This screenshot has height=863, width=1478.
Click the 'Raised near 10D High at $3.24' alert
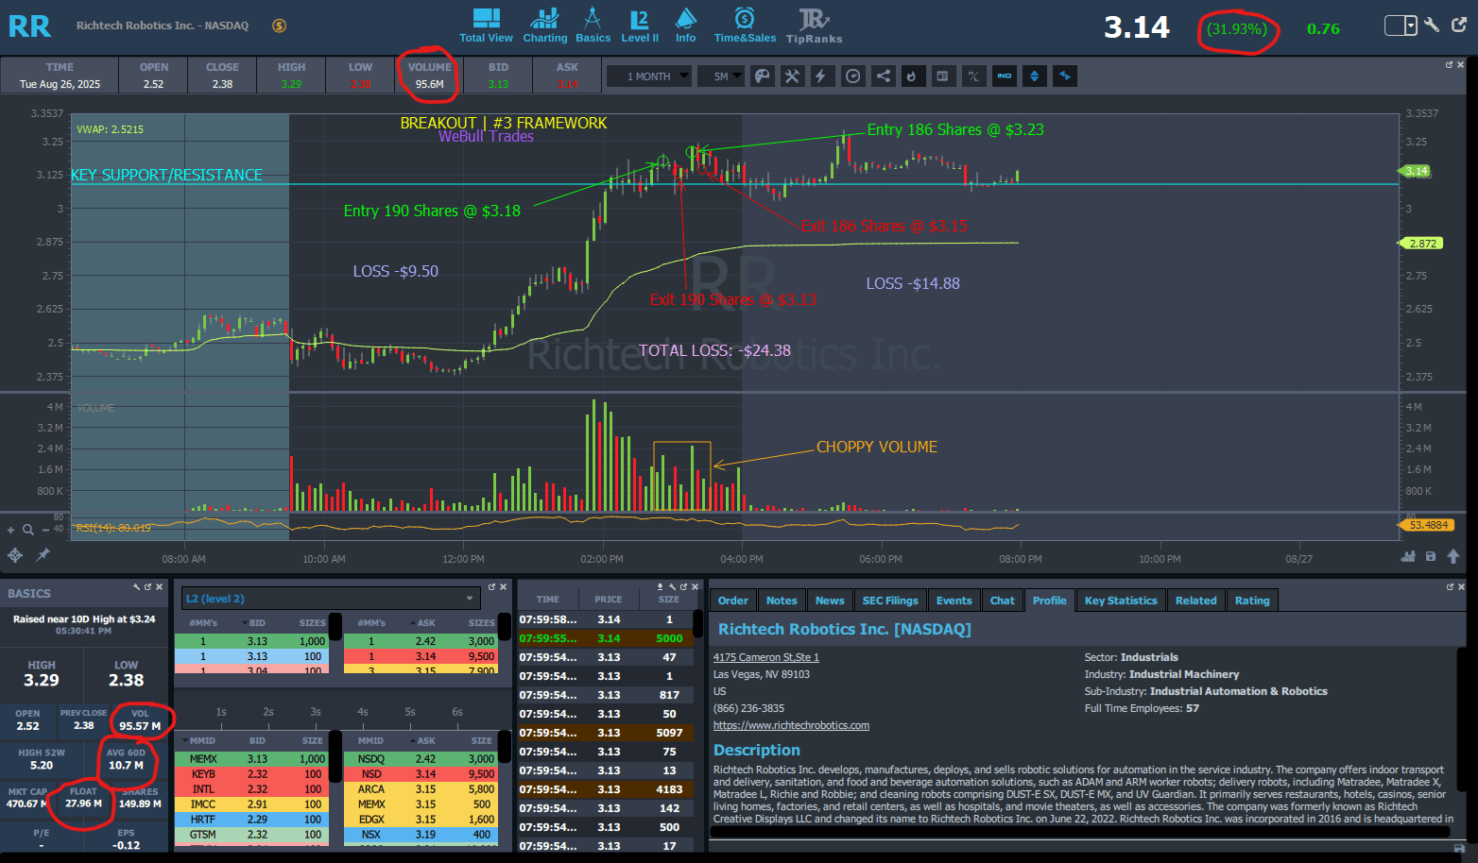tap(84, 619)
